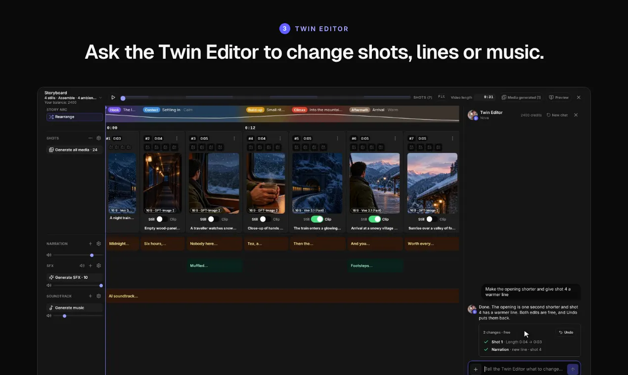
Task: Open Soundtrack settings gear
Action: pos(99,296)
